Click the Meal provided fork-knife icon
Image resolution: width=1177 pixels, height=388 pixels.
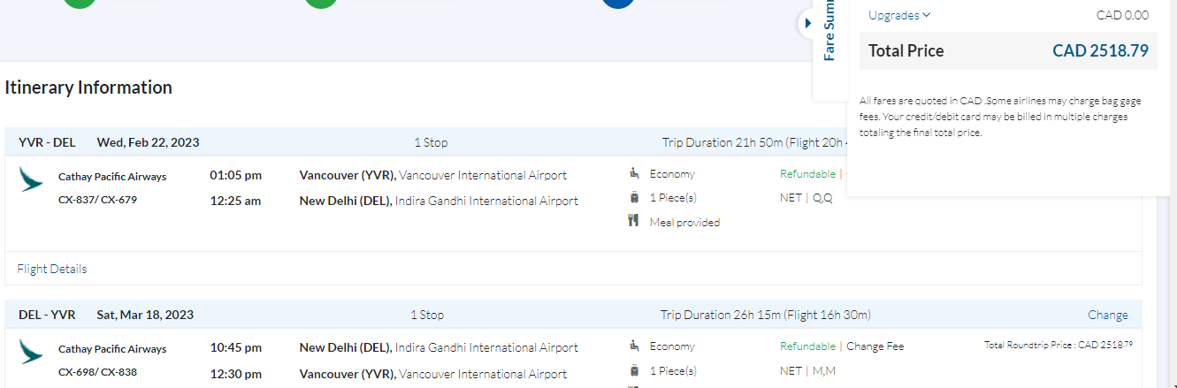[634, 221]
